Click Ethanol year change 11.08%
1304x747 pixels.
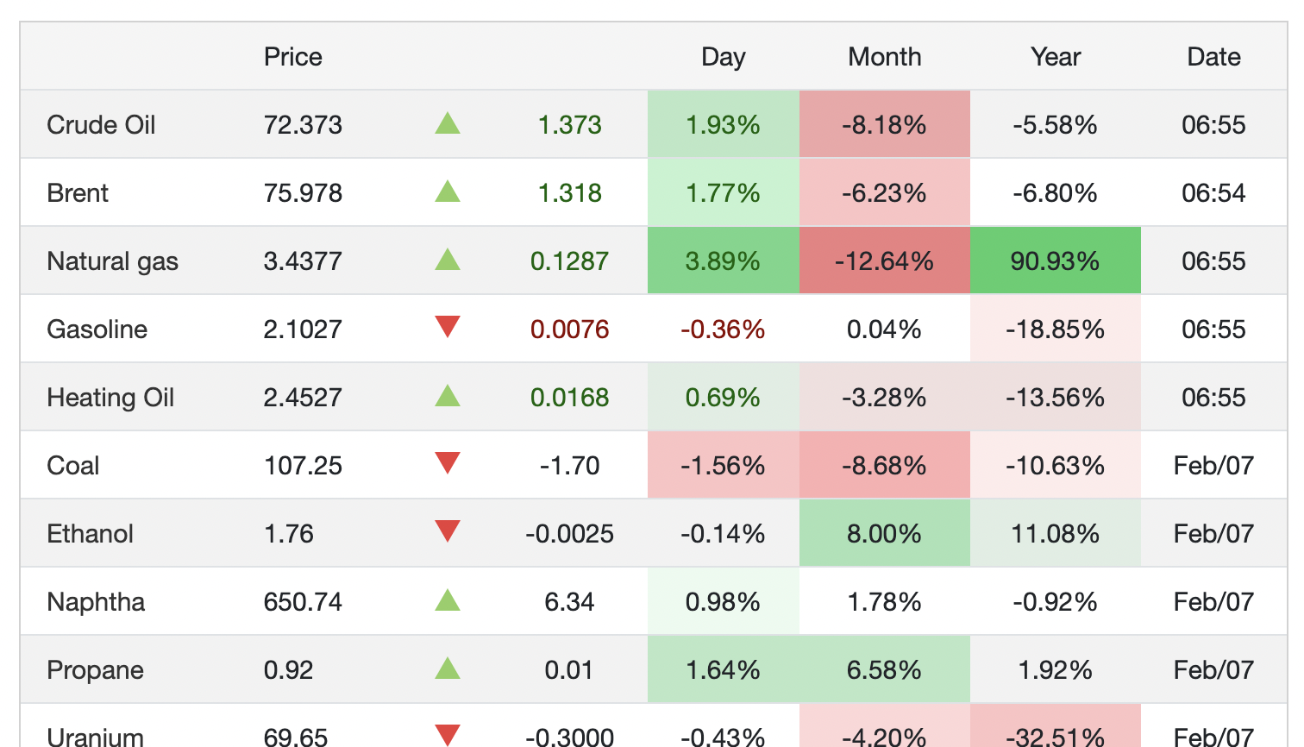[x=1056, y=534]
